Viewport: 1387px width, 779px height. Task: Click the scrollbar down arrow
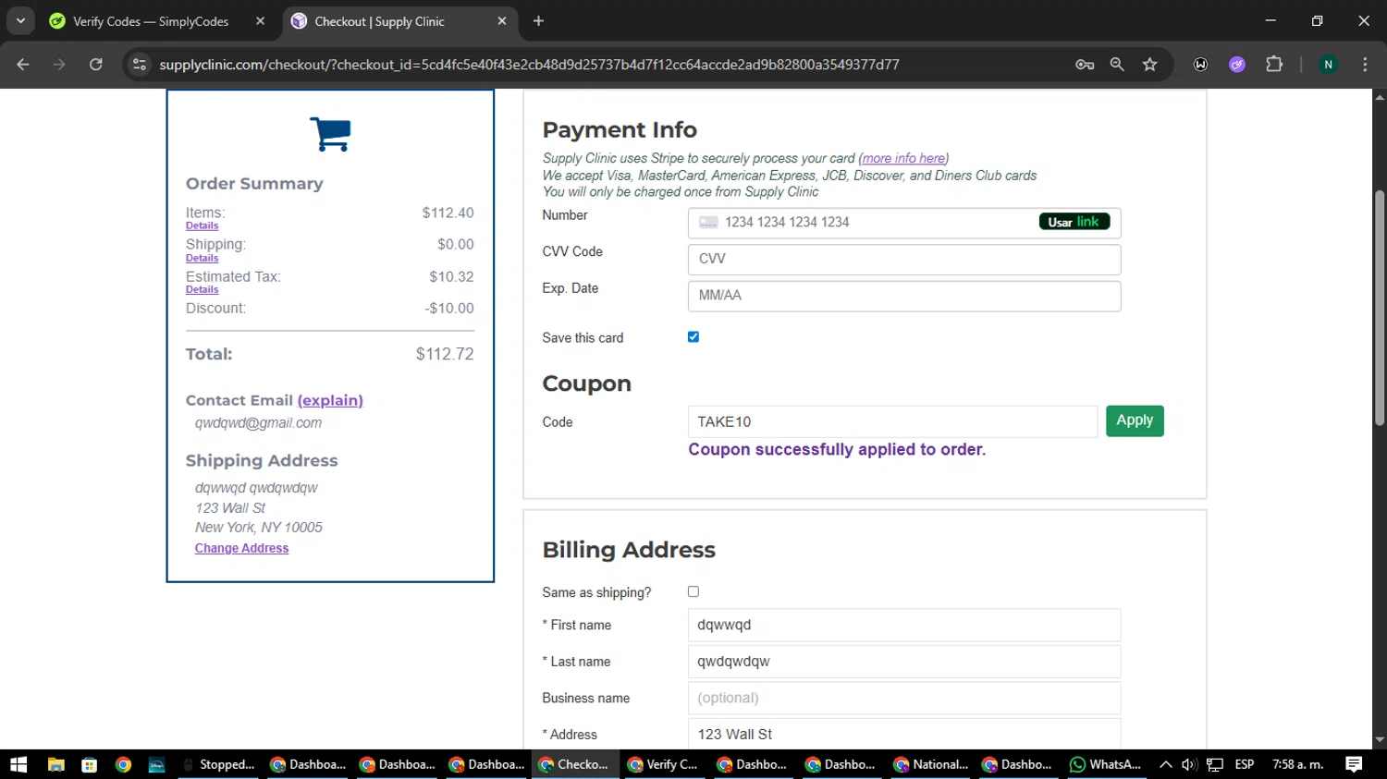point(1380,740)
